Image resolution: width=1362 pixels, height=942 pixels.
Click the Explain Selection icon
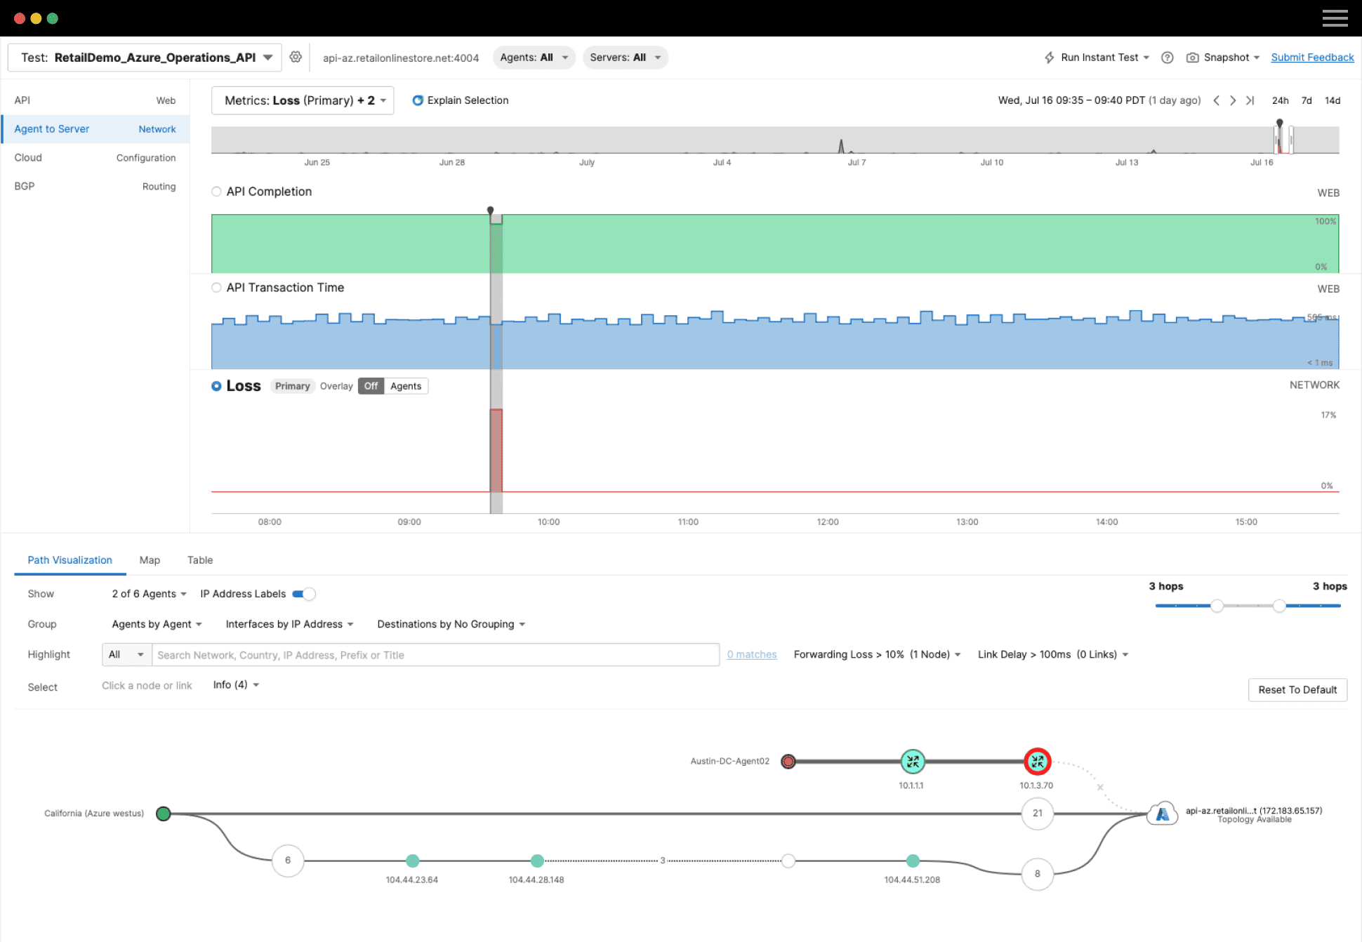click(x=418, y=100)
